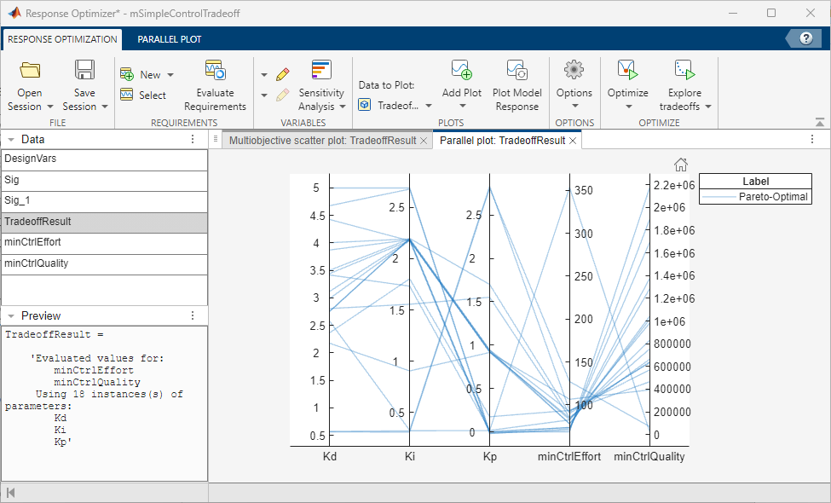Collapse the Data panel section
Viewport: 831px width, 503px height.
point(10,140)
